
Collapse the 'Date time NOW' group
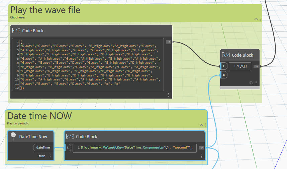pyautogui.click(x=201, y=125)
